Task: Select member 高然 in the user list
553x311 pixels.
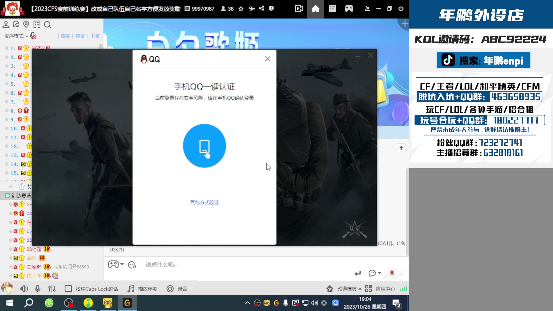Action: (x=32, y=258)
